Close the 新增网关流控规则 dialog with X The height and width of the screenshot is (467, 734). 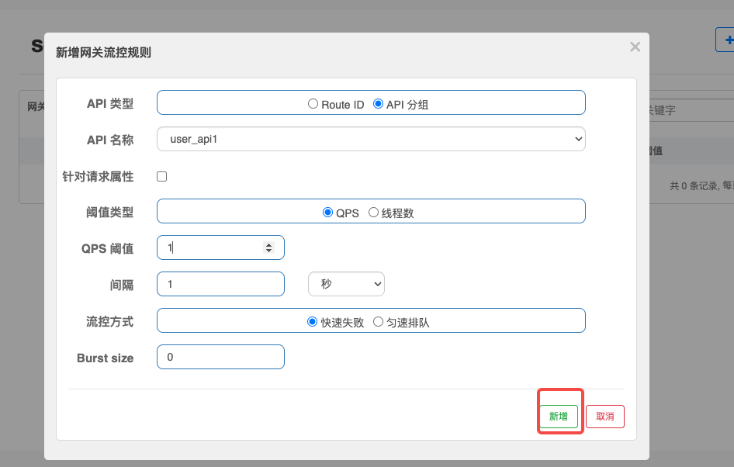[635, 47]
